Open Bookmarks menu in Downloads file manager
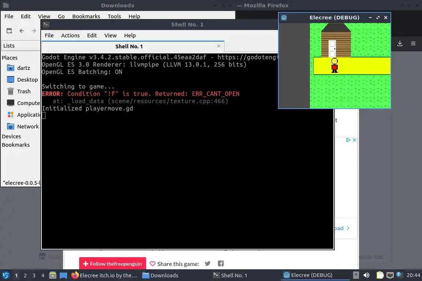 coord(86,16)
